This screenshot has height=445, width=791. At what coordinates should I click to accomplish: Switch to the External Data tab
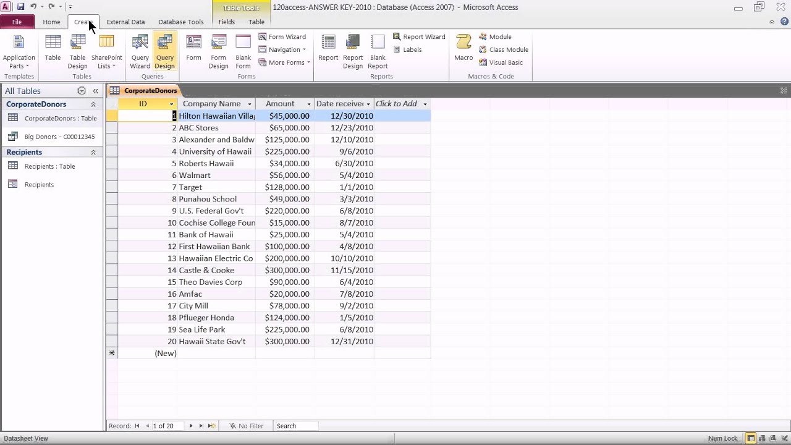pyautogui.click(x=125, y=22)
